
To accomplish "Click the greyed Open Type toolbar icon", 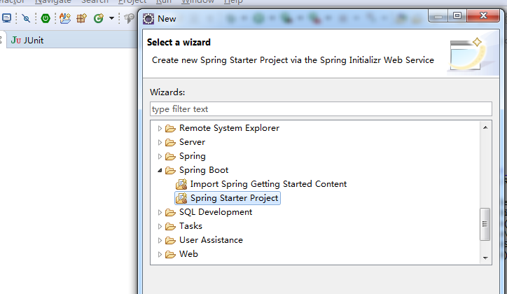I will (130, 18).
